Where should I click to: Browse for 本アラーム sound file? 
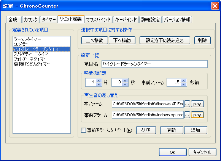pos(187,104)
